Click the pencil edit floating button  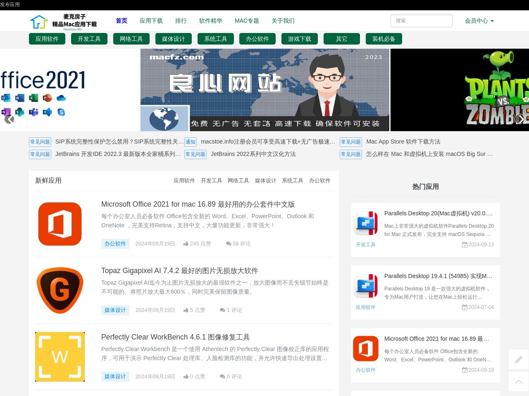(519, 359)
